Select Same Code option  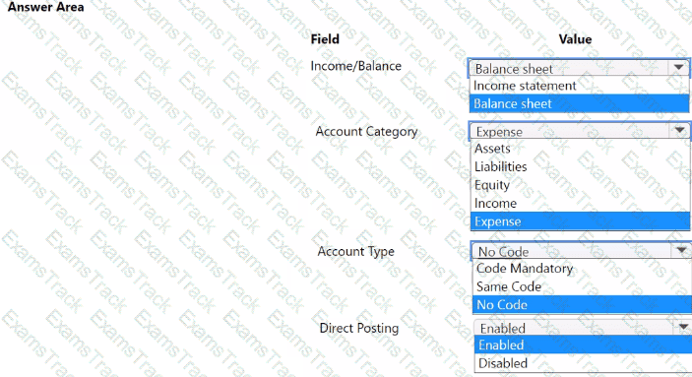pos(582,286)
